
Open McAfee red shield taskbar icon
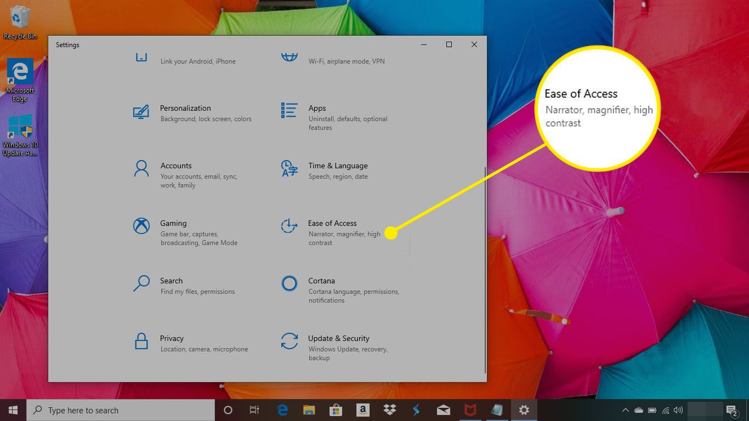[x=470, y=410]
